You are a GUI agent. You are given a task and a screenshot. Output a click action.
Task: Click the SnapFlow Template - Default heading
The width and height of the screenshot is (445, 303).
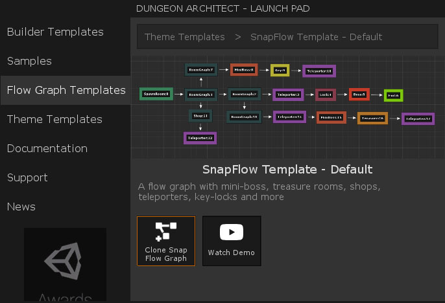287,170
